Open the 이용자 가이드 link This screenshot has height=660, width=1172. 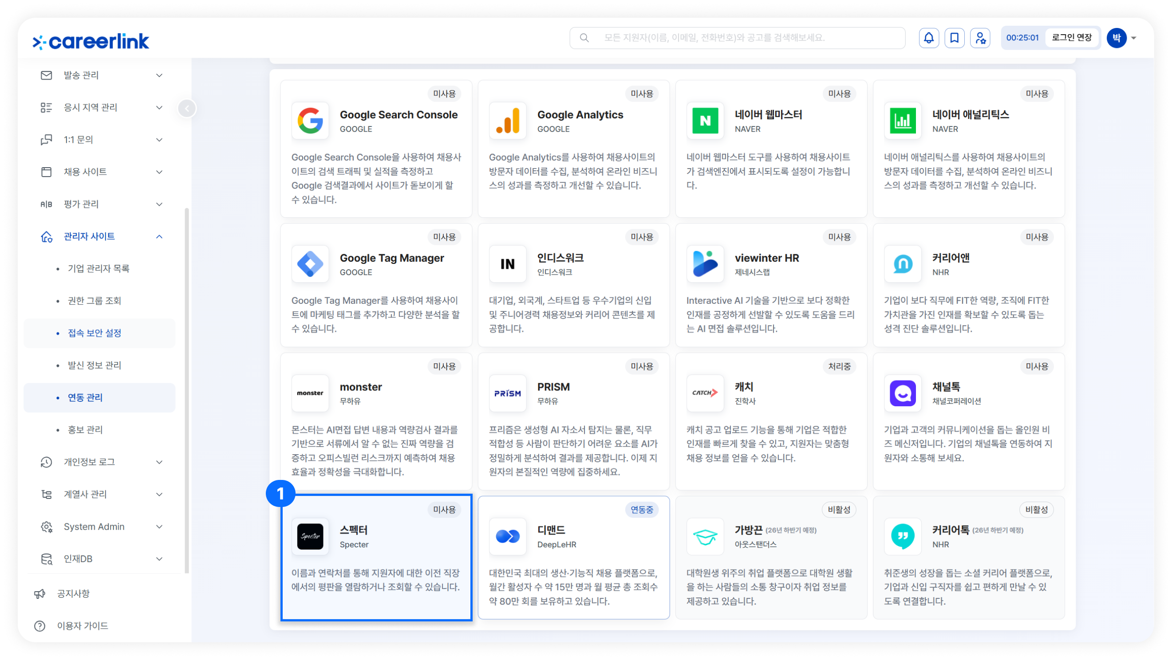[83, 626]
